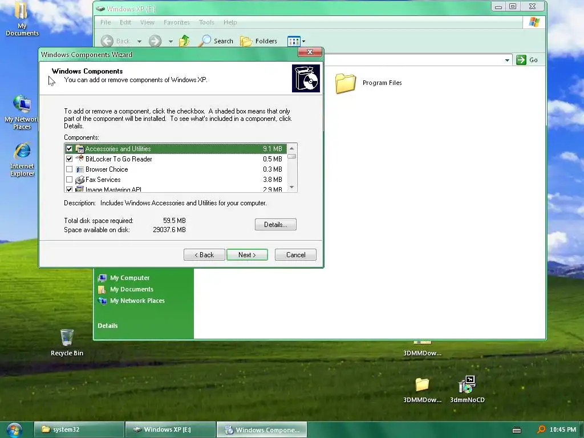Click the components list scroll up arrow
Image resolution: width=584 pixels, height=438 pixels.
pos(291,148)
